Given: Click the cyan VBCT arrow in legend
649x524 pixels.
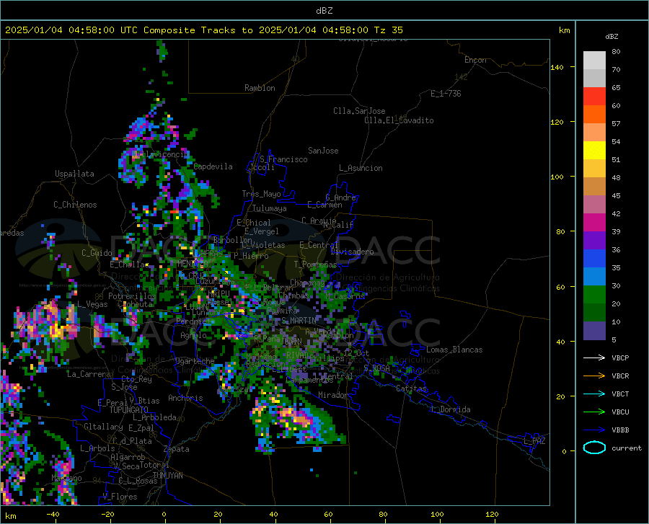Looking at the screenshot, I should 594,394.
